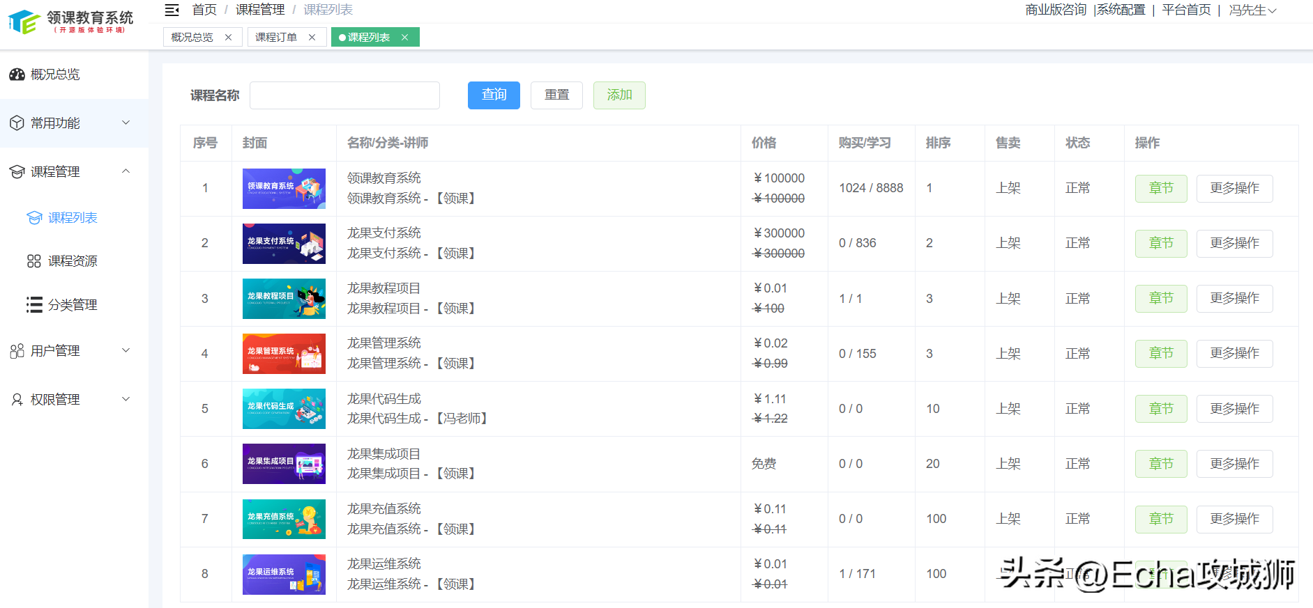Open 章节 for 龙果管理系统 row

tap(1161, 354)
